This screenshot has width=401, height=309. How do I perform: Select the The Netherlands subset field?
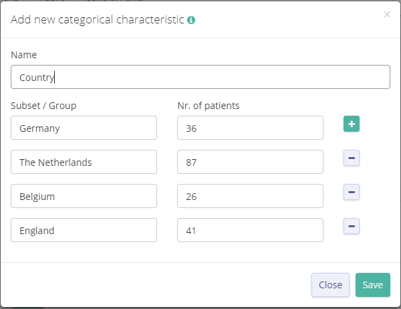pyautogui.click(x=84, y=162)
